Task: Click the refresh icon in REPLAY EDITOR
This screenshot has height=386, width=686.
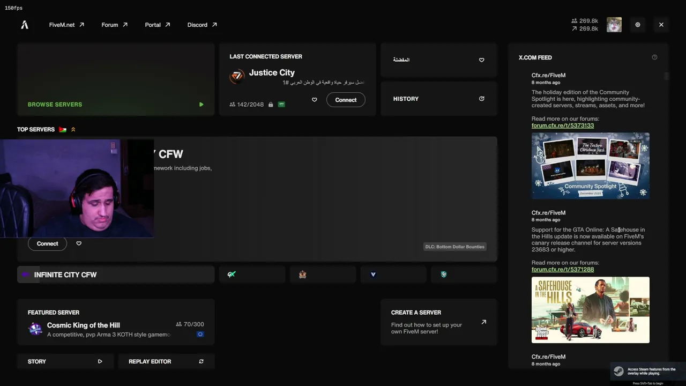Action: coord(201,362)
